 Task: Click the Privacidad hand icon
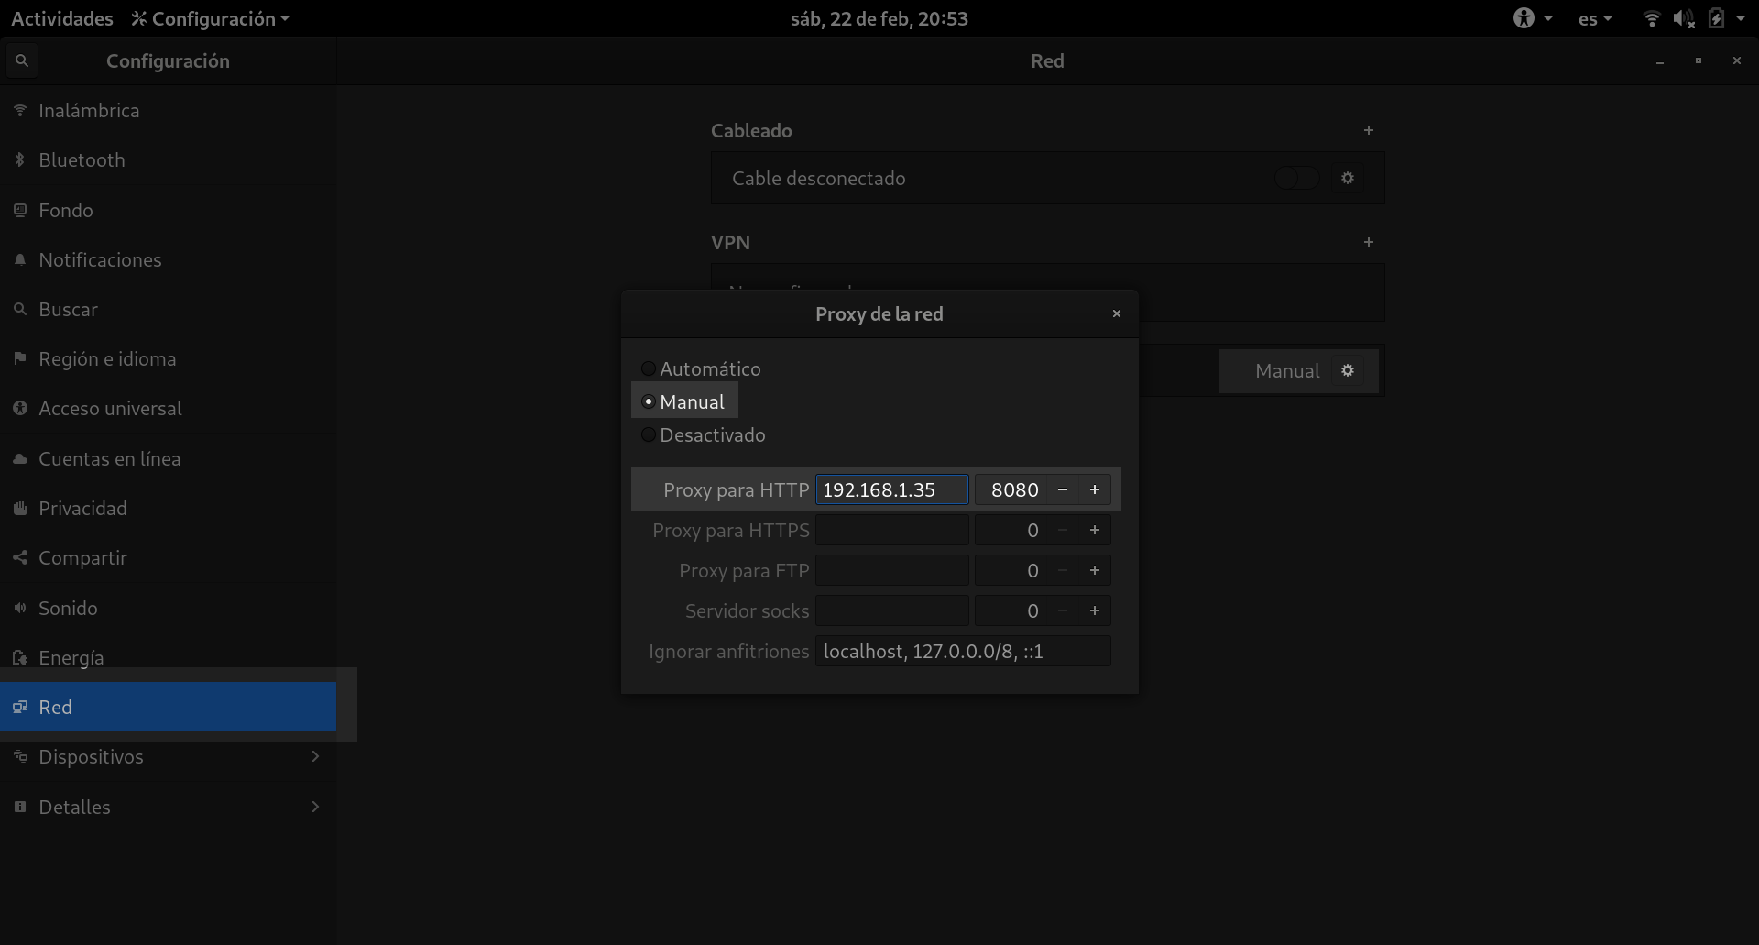click(x=20, y=509)
